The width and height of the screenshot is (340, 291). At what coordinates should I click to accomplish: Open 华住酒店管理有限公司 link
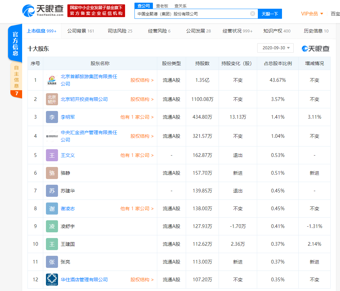coord(84,280)
